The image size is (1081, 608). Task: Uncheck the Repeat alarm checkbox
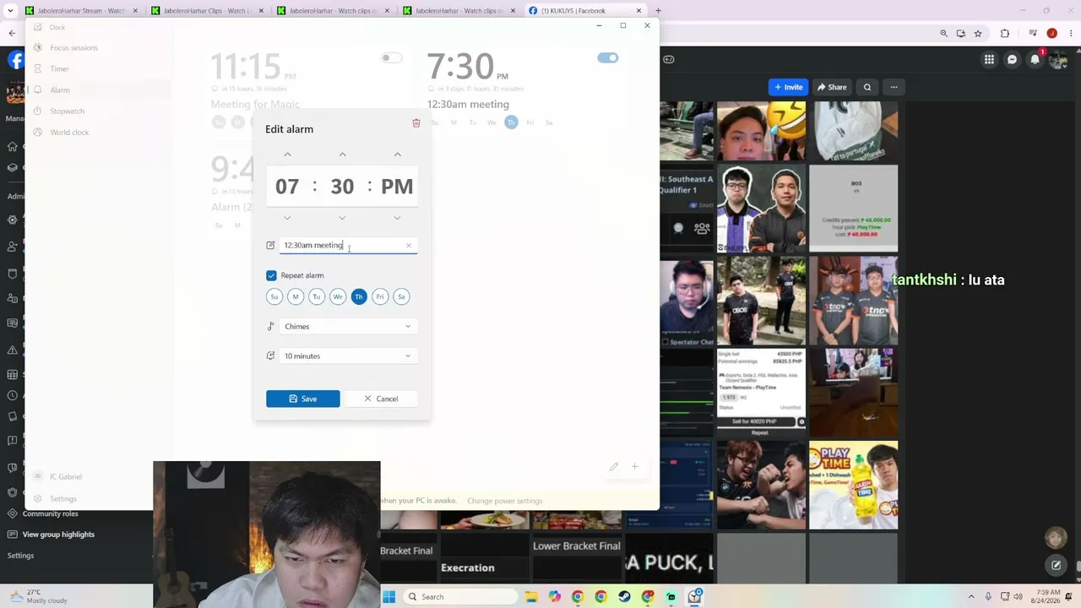coord(271,275)
